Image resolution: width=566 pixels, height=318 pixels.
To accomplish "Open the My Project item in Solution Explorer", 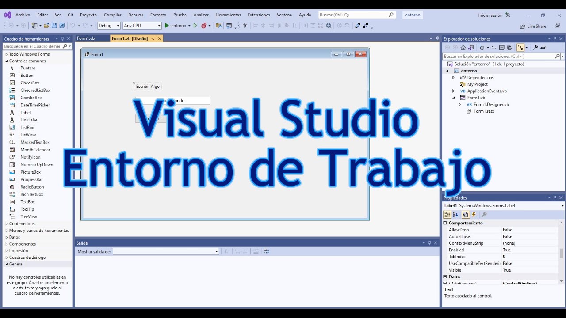I will tap(477, 84).
